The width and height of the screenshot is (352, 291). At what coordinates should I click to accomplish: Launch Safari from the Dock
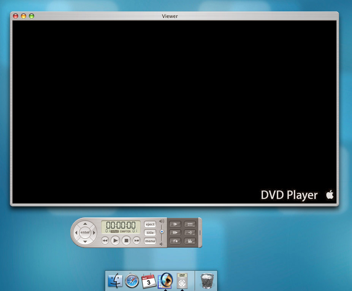click(132, 281)
